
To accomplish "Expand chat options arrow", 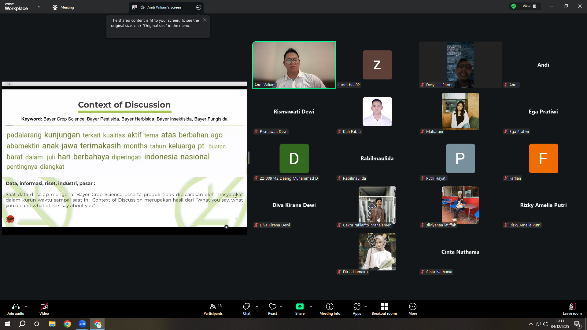I will pos(257,306).
